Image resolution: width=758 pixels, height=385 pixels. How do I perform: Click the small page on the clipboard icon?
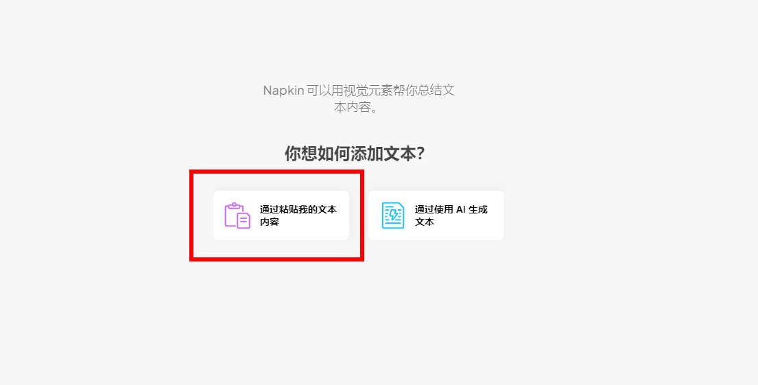coord(244,220)
